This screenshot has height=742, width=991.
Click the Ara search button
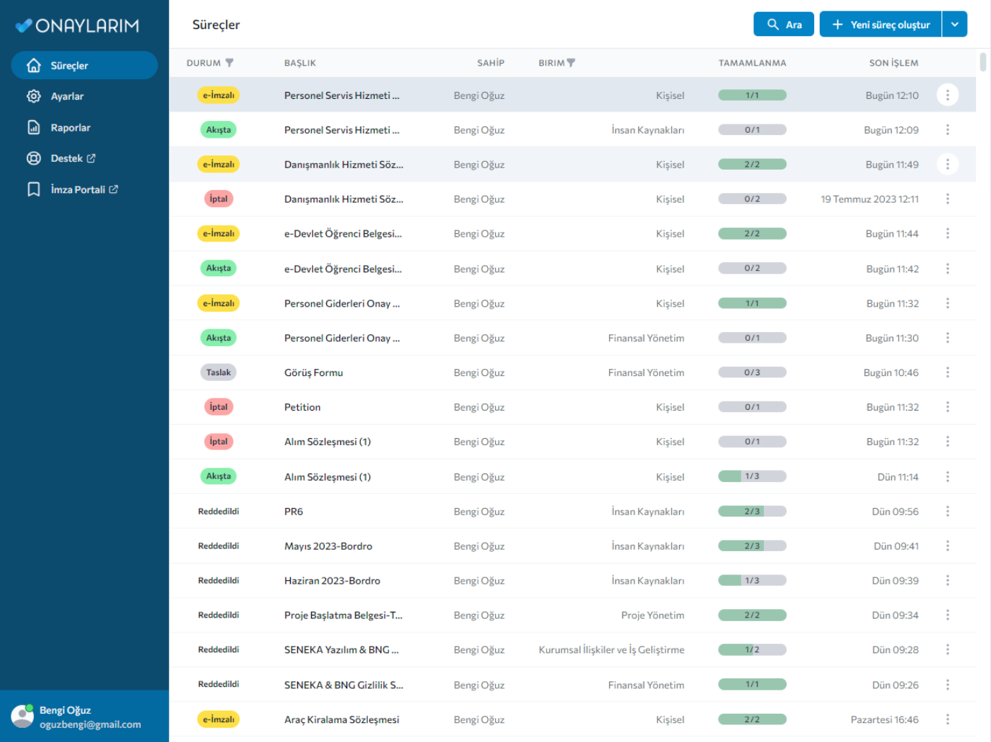pos(784,24)
